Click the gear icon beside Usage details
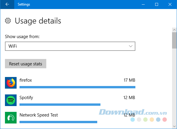Image resolution: width=177 pixels, height=129 pixels. click(x=8, y=21)
